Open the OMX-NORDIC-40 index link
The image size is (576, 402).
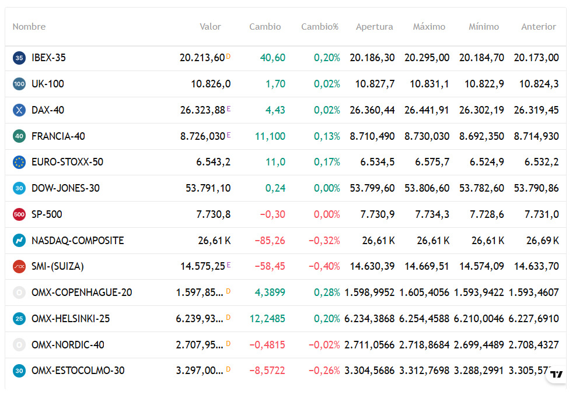click(68, 345)
